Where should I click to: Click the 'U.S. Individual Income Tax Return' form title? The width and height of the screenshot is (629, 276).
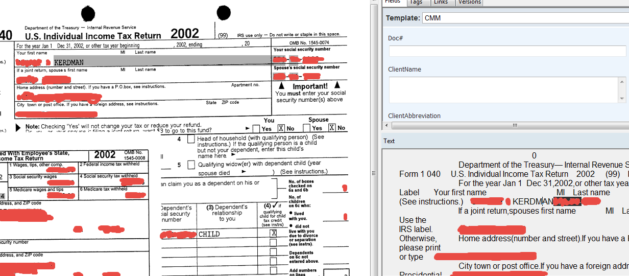(93, 36)
